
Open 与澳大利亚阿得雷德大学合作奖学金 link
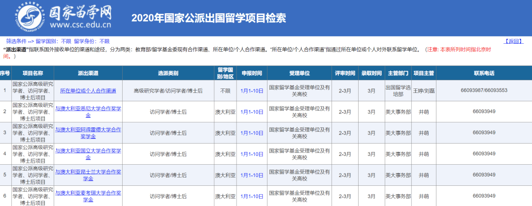pos(88,133)
